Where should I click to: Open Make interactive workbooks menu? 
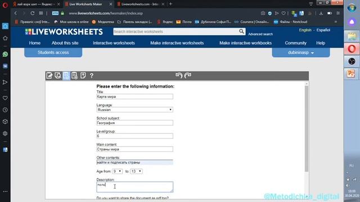[x=245, y=43]
